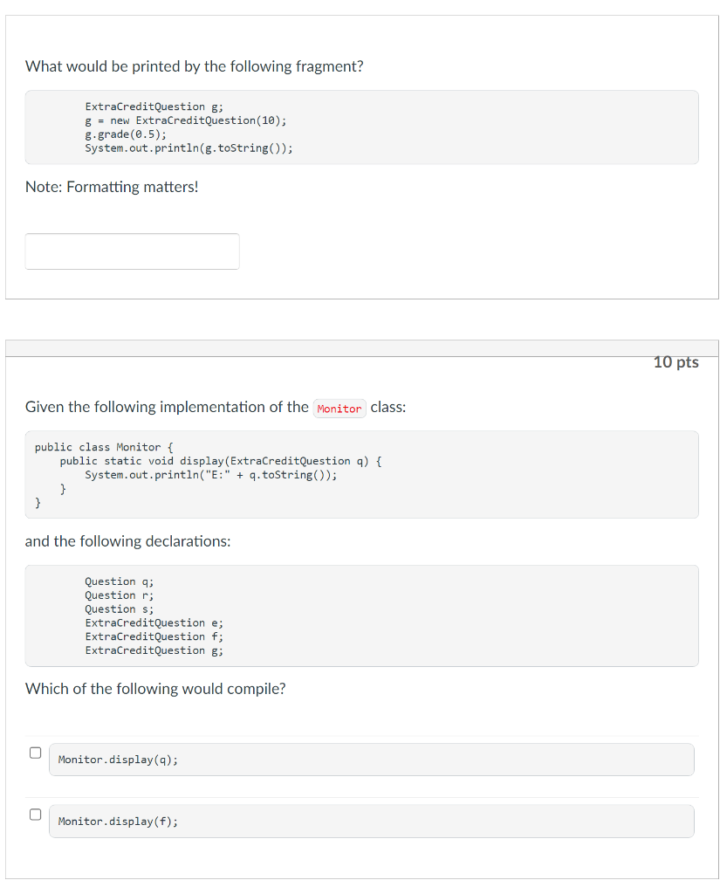The height and width of the screenshot is (894, 720).
Task: Select the Monitor.display(f); answer row
Action: point(372,821)
